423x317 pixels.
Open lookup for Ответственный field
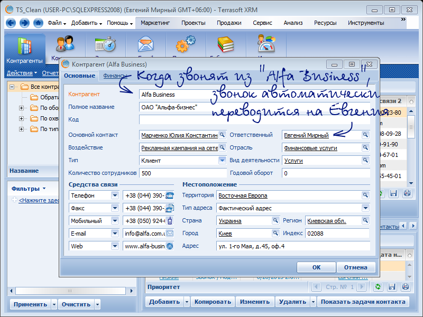pyautogui.click(x=365, y=135)
